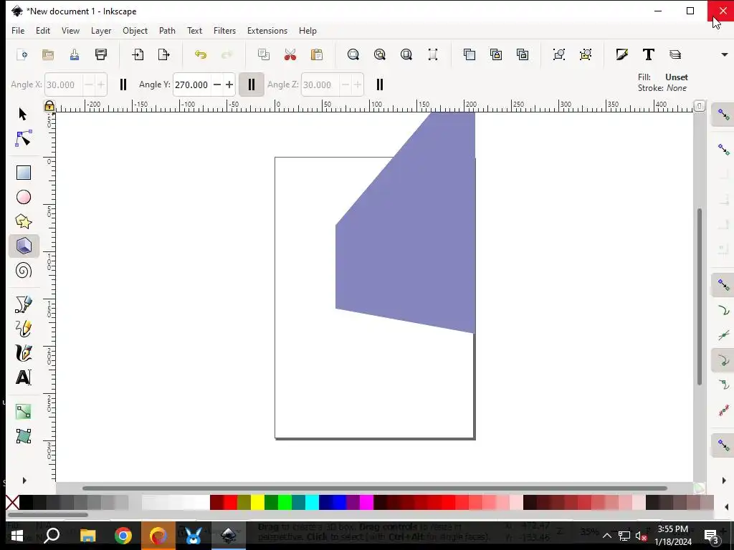The height and width of the screenshot is (550, 734).
Task: Click the horizontal canvas scrollbar
Action: 374,488
